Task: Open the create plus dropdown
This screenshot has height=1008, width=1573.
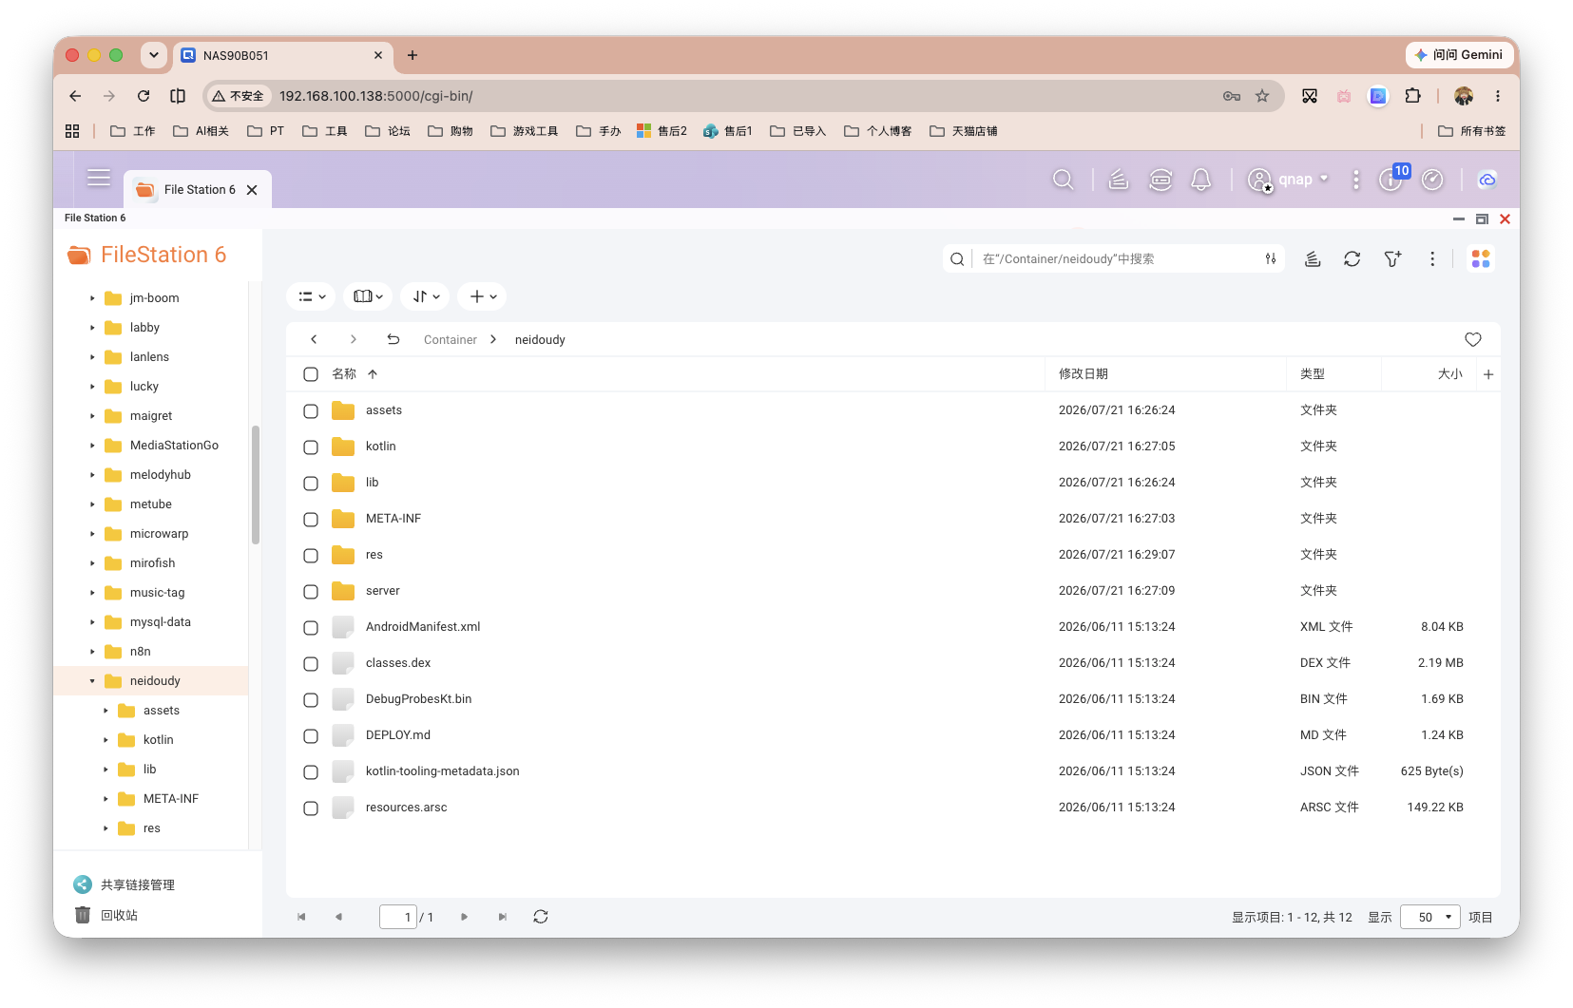Action: tap(482, 296)
